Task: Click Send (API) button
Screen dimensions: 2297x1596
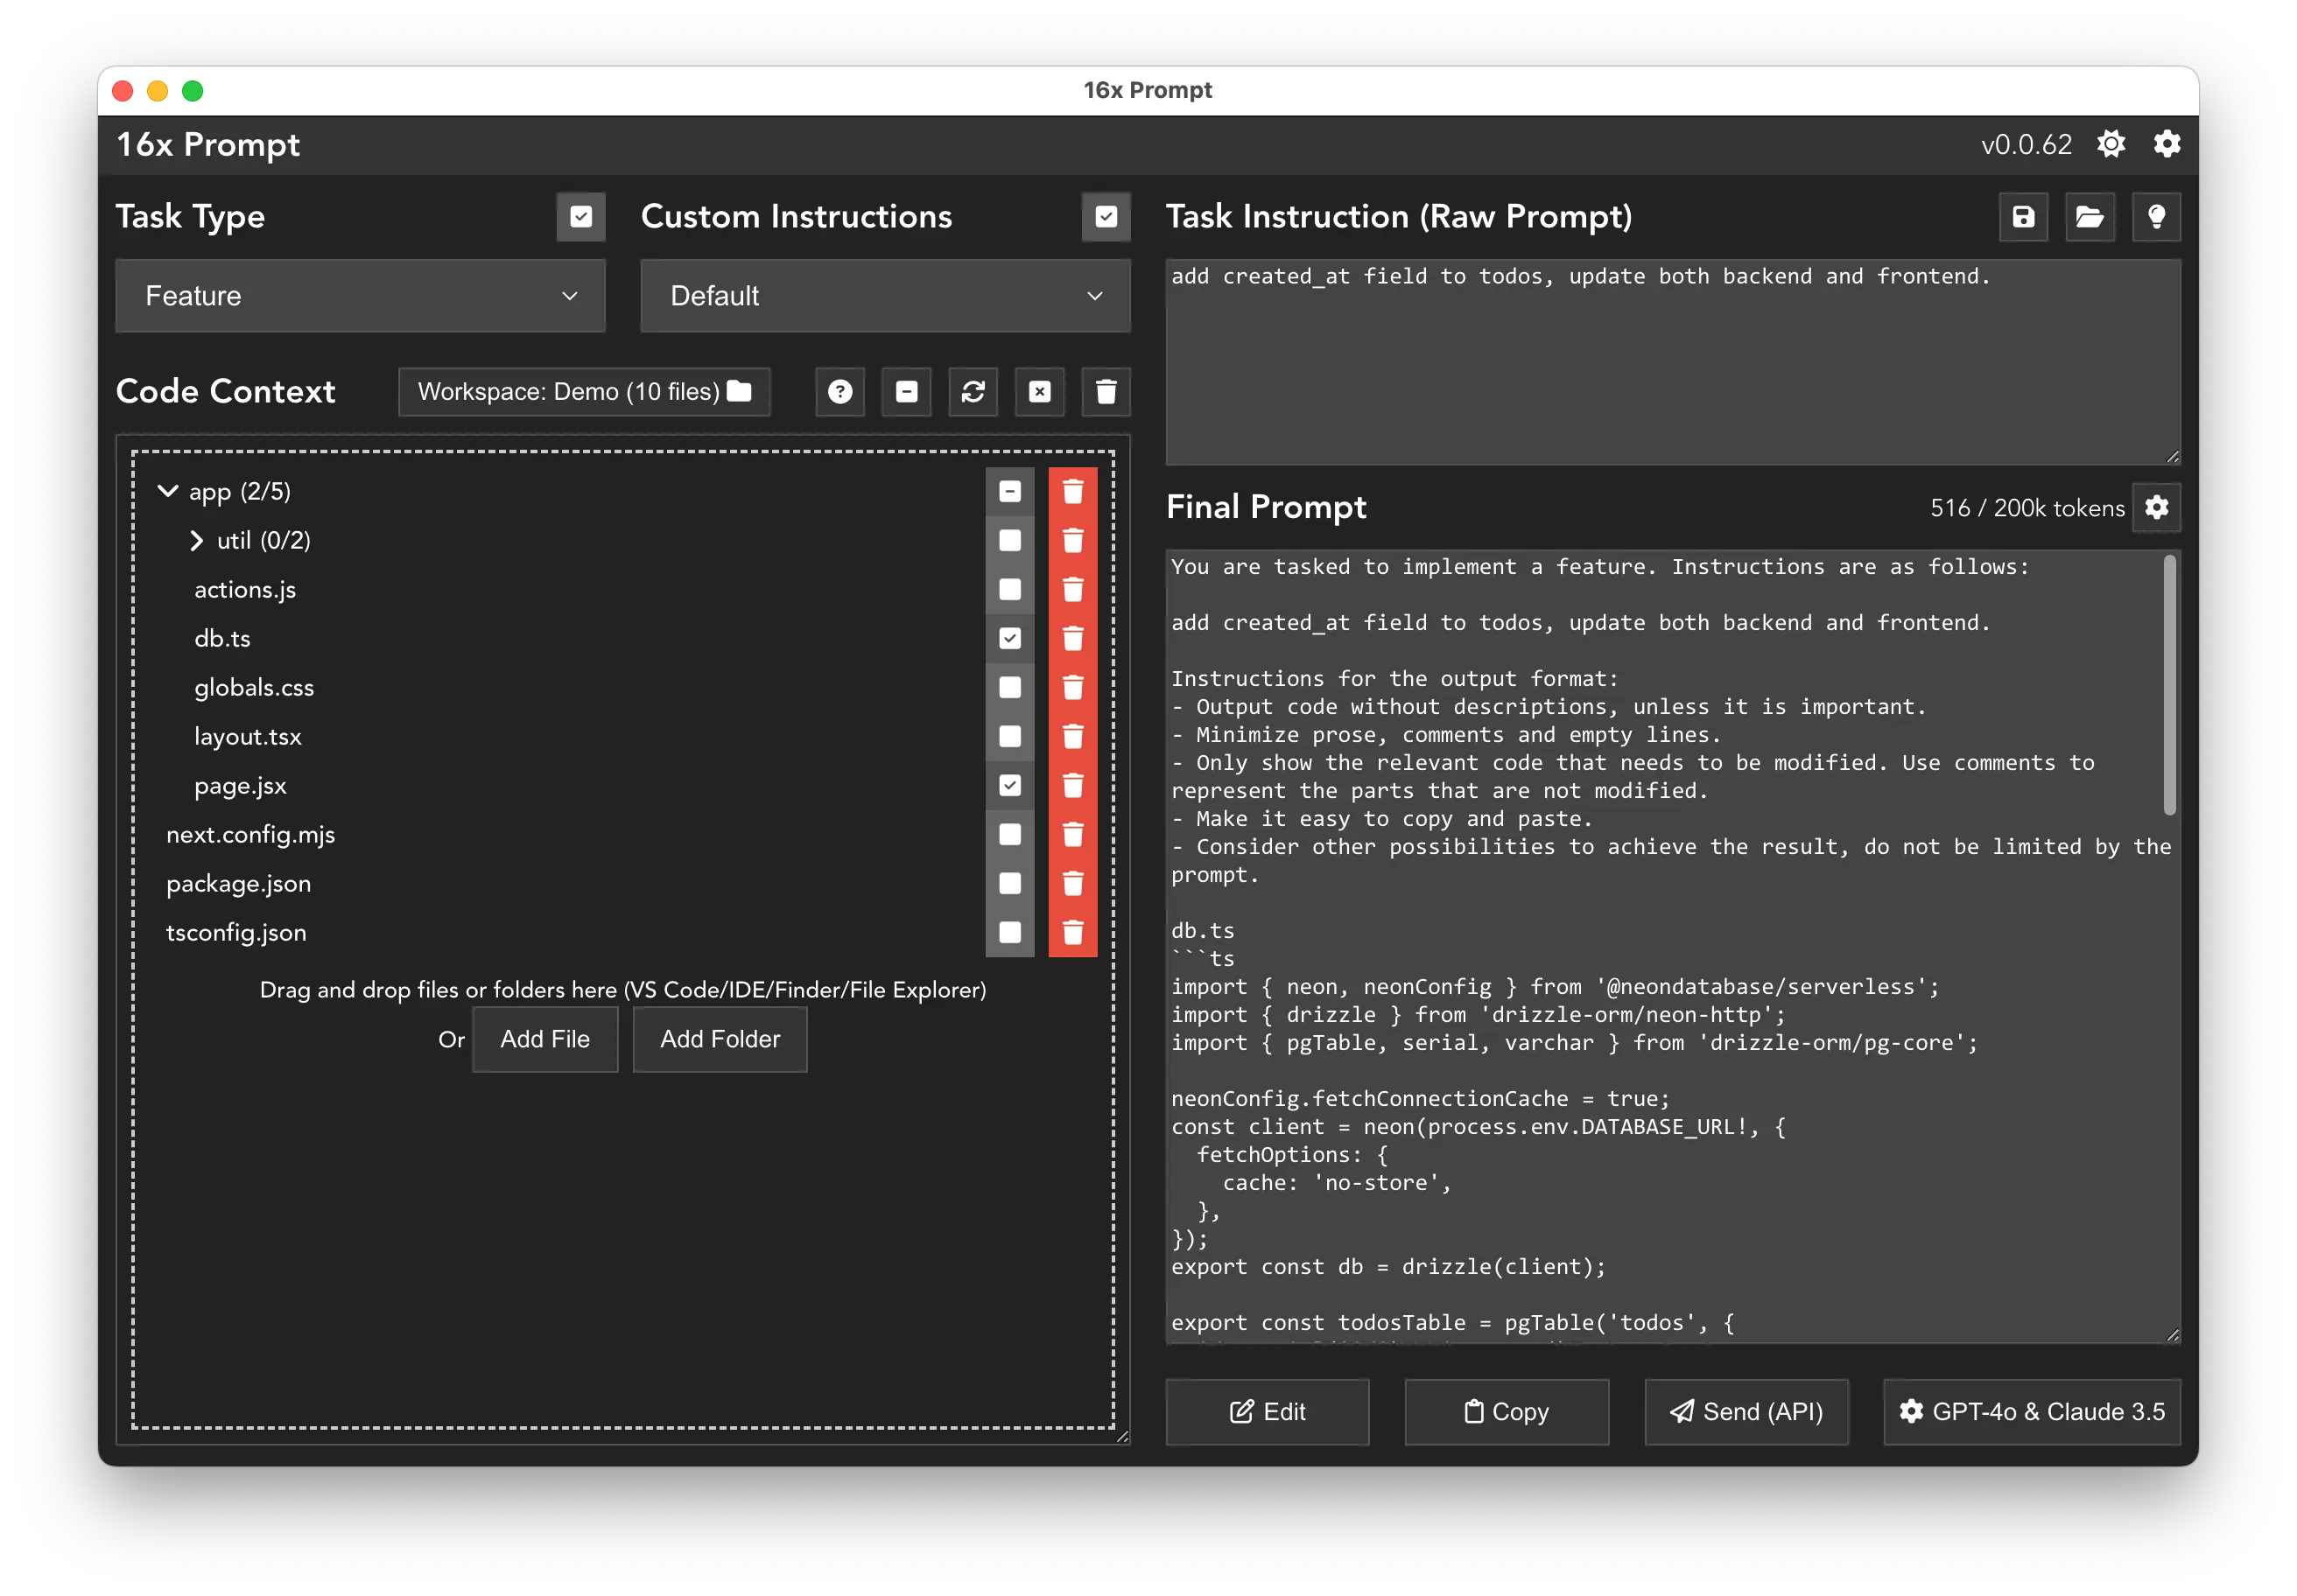Action: click(x=1746, y=1411)
